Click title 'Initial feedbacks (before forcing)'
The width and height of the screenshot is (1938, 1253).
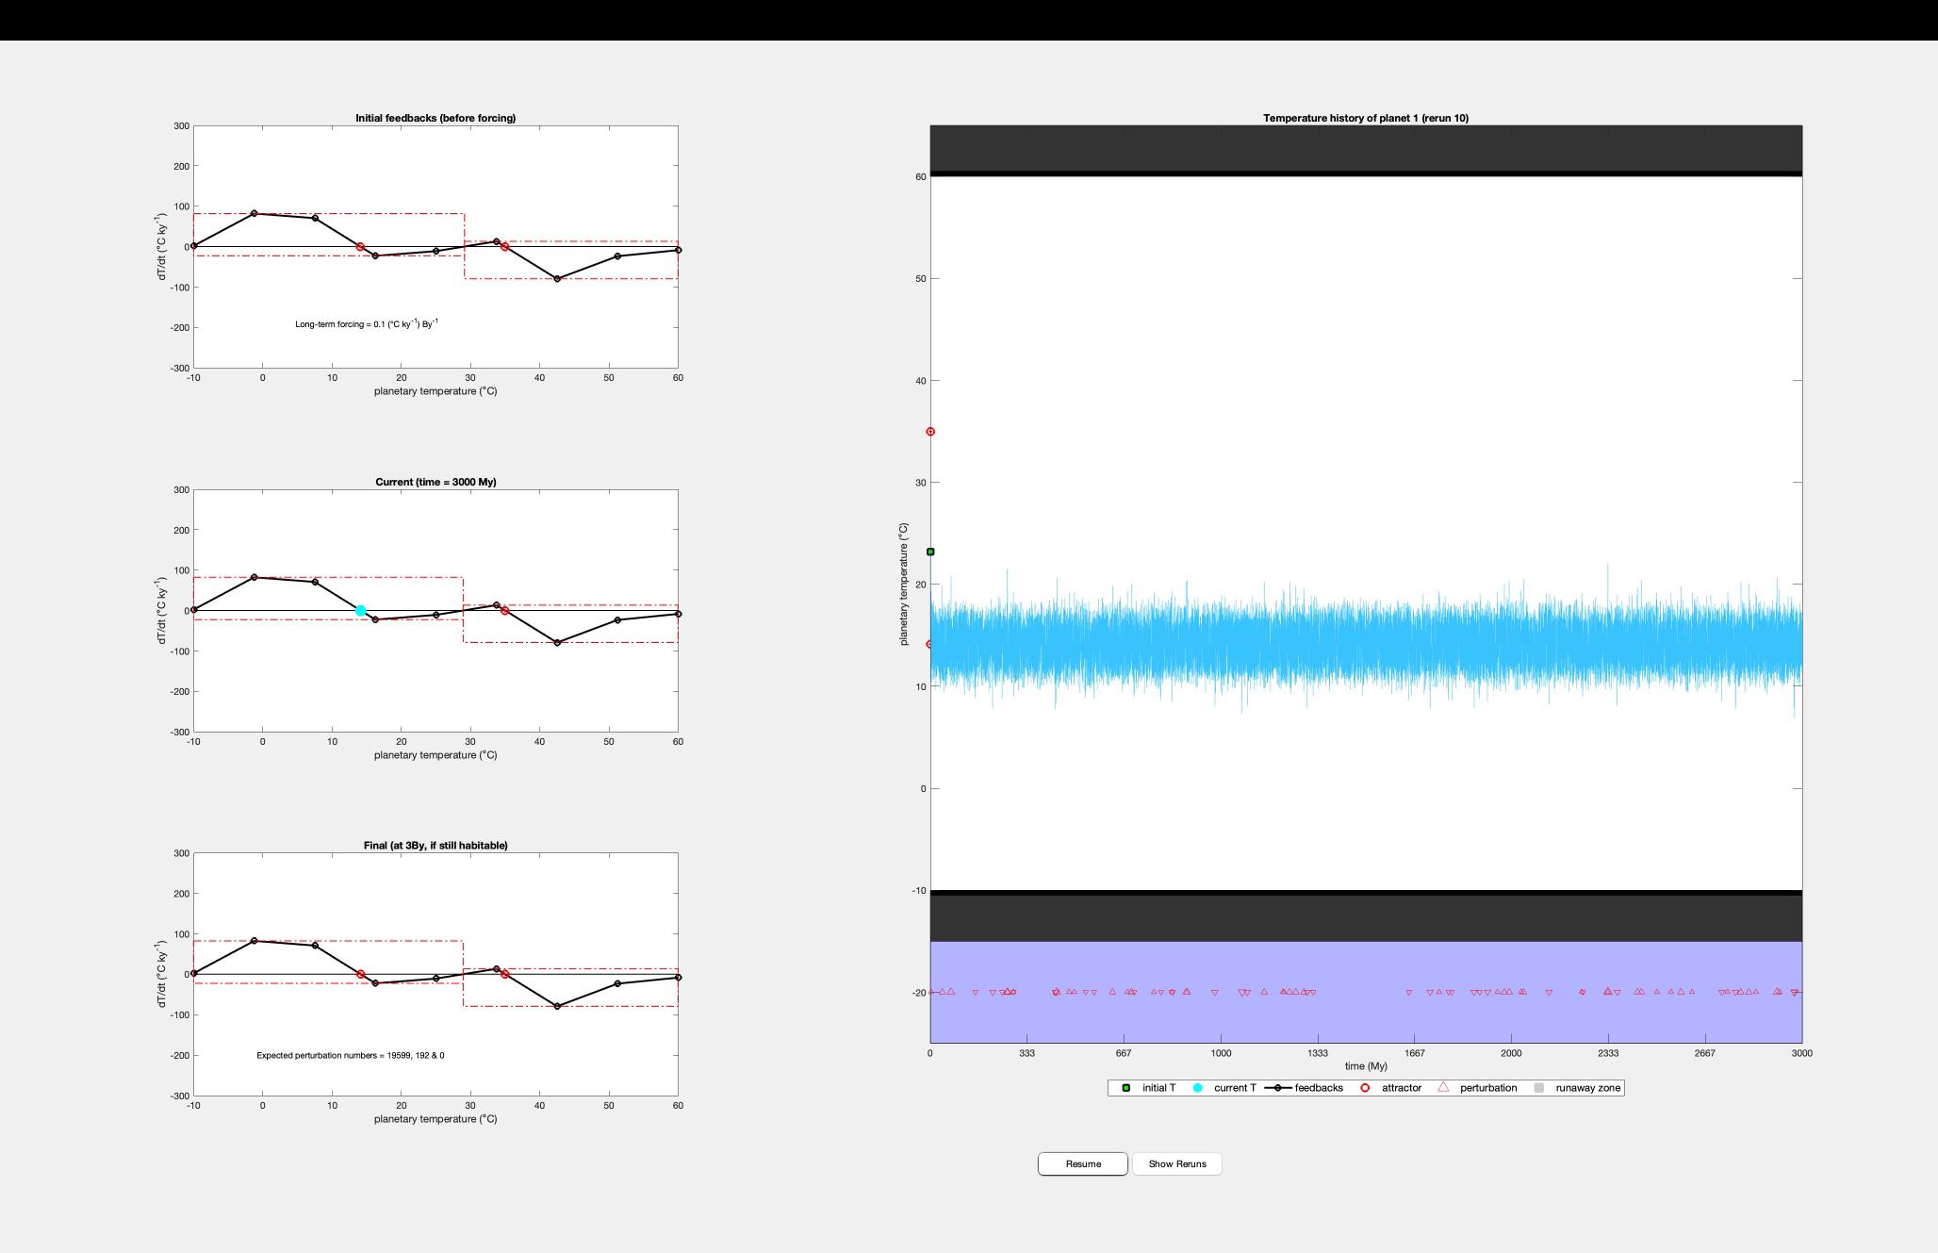435,118
